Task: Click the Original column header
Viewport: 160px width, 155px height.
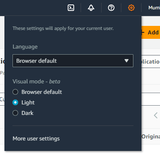Action: coord(151,136)
